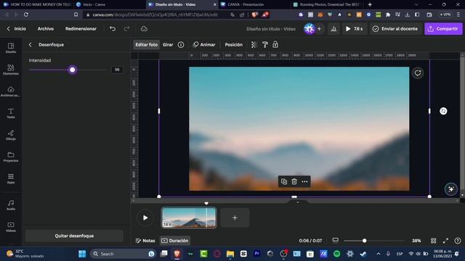Open the Notas panel
This screenshot has width=465, height=261.
(145, 241)
